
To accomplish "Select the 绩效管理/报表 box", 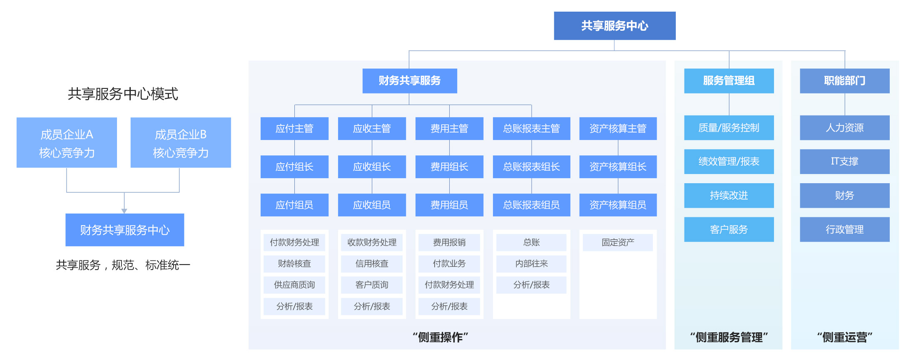I will [729, 161].
